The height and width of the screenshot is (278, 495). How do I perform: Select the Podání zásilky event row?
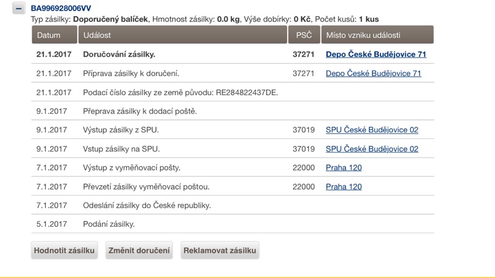pos(108,224)
